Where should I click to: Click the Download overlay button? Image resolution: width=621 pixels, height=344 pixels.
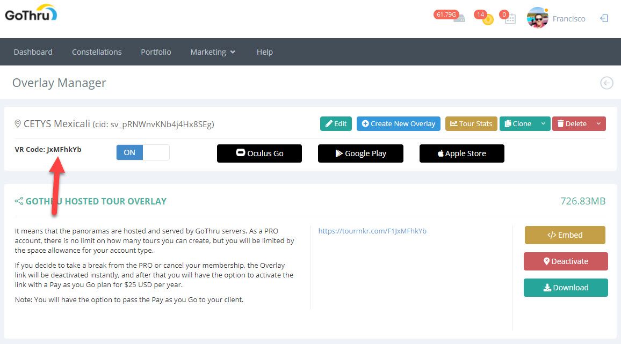tap(566, 288)
